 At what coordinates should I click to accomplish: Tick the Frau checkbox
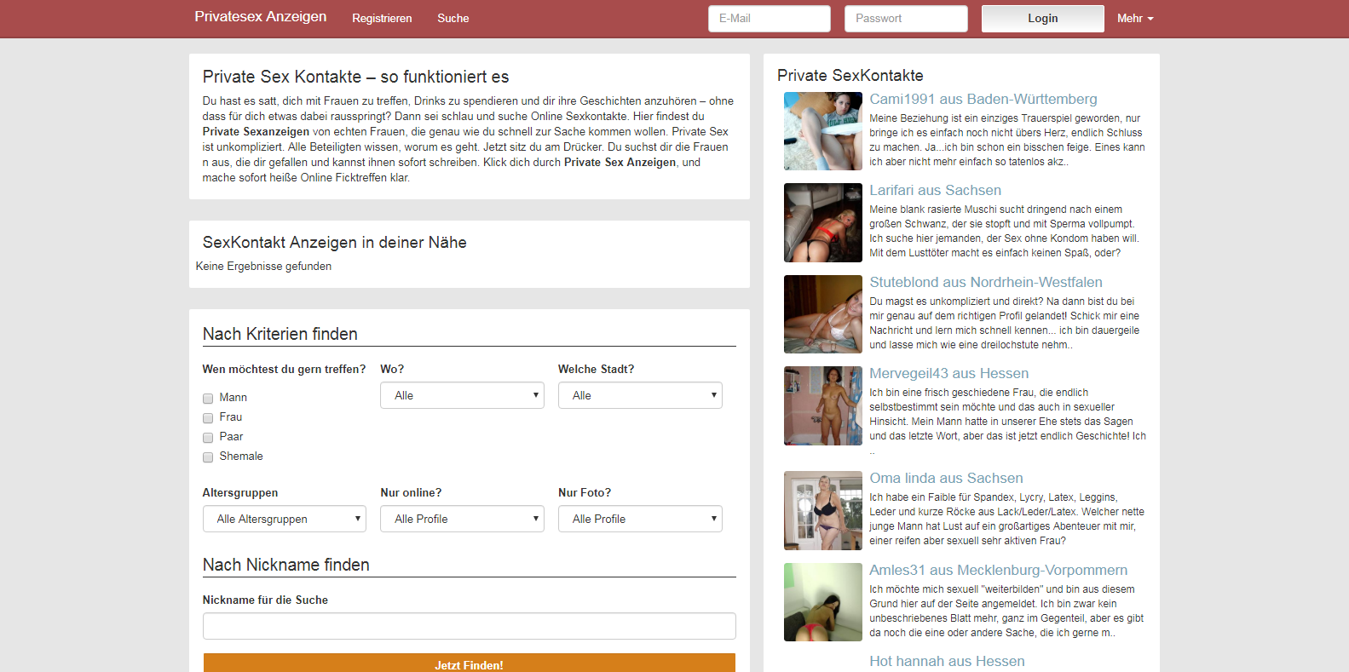tap(208, 418)
